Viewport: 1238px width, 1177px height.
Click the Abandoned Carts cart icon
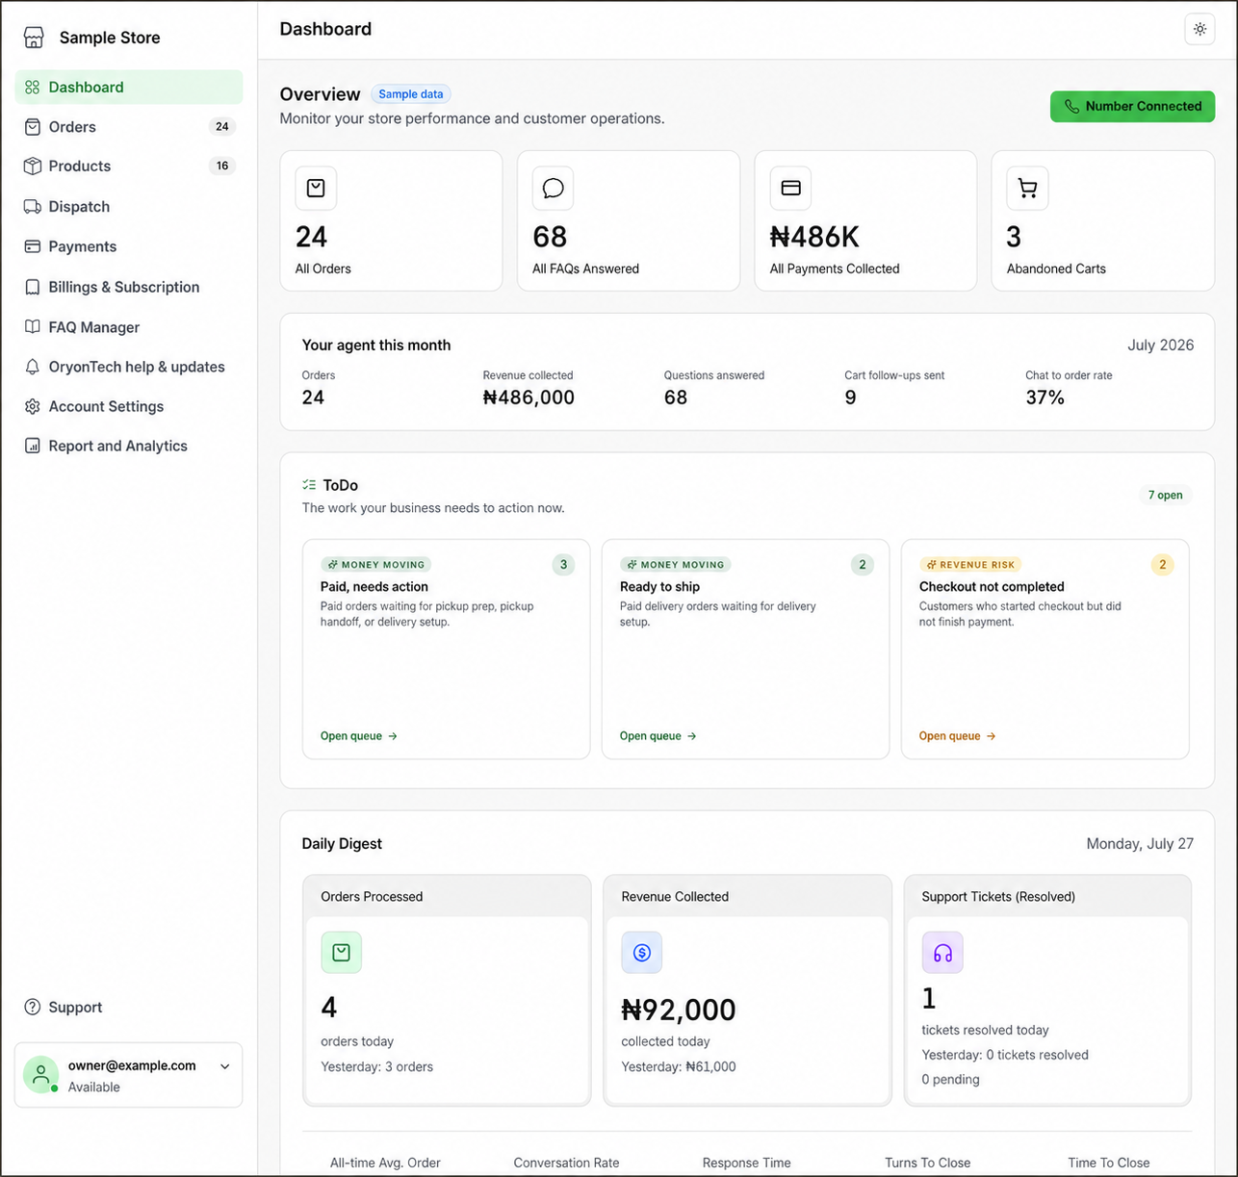[1027, 189]
